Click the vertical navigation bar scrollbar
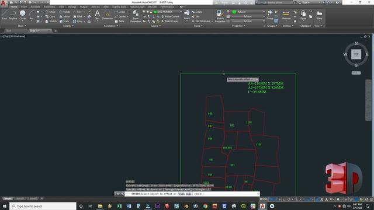The image size is (374, 210). pyautogui.click(x=368, y=100)
